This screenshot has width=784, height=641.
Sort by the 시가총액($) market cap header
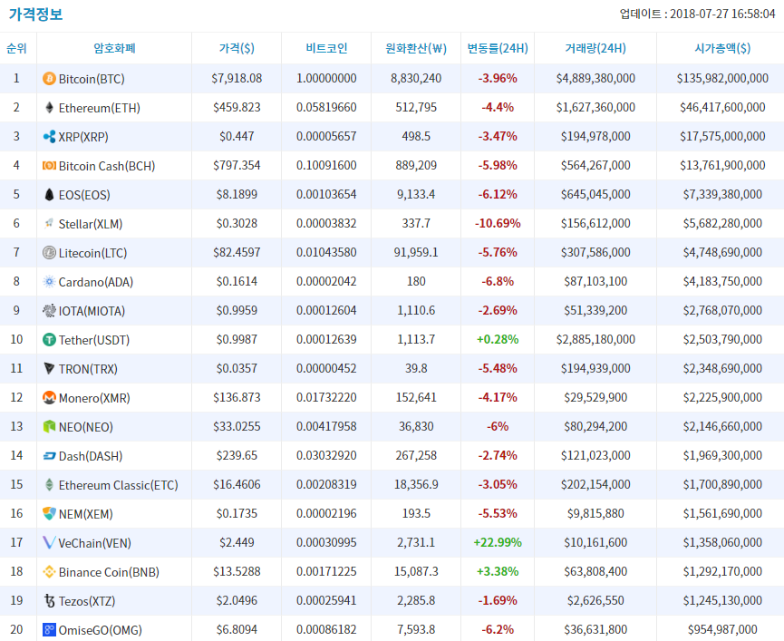click(x=722, y=48)
